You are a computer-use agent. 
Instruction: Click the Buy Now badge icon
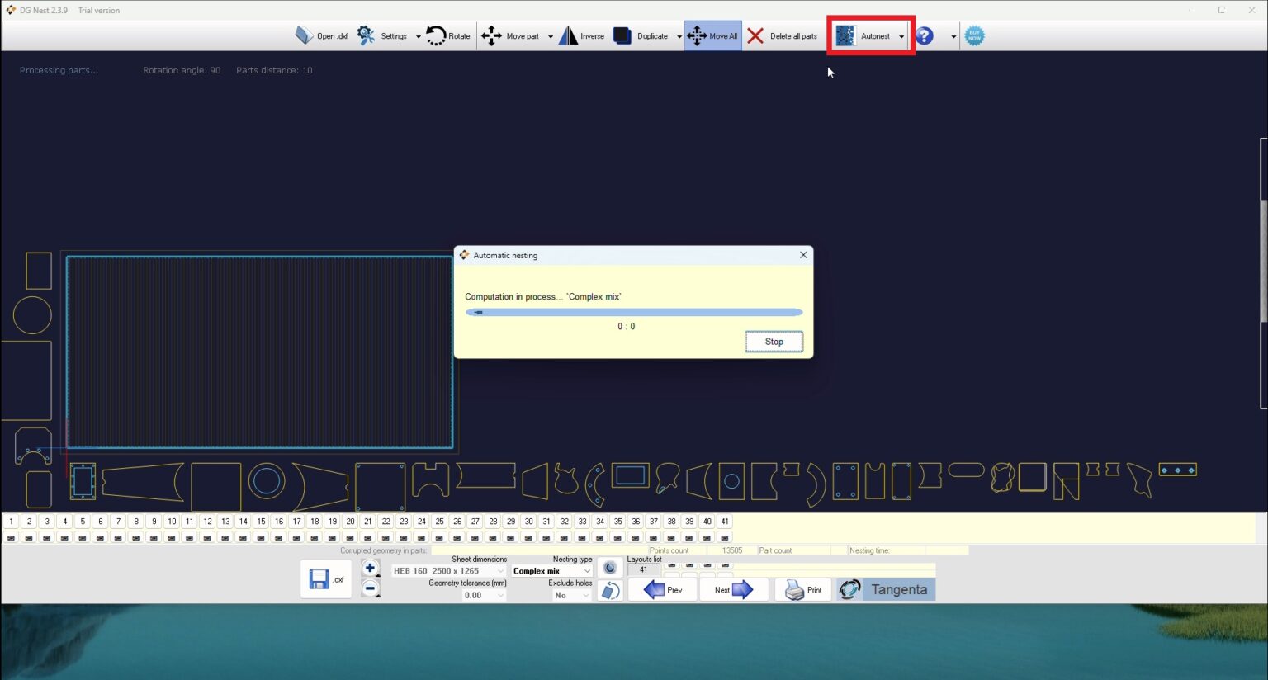coord(974,35)
